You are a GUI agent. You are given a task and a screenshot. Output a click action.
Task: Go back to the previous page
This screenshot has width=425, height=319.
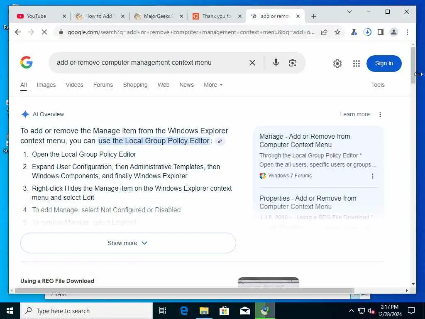(18, 32)
